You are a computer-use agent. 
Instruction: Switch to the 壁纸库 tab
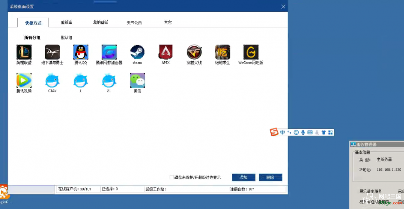pos(67,22)
